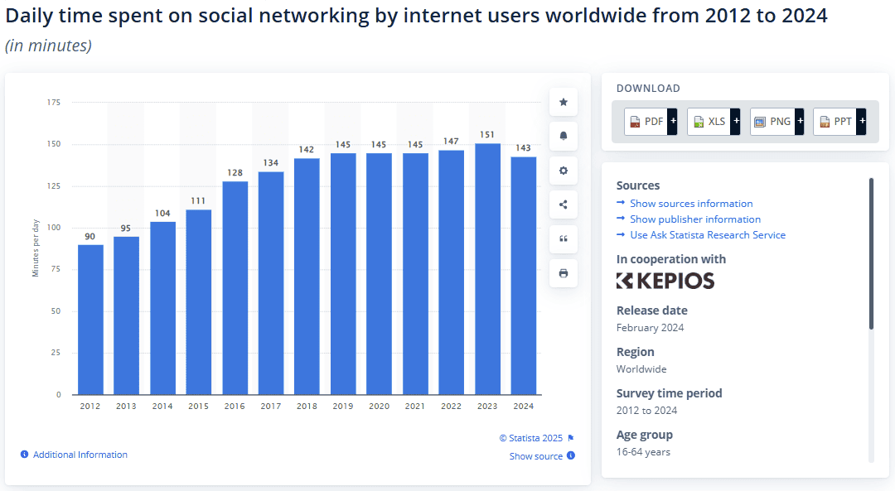Viewport: 895px width, 491px height.
Task: Click the info icon beside Show source
Action: (569, 456)
